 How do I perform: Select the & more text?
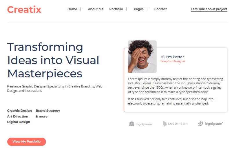tap(41, 116)
